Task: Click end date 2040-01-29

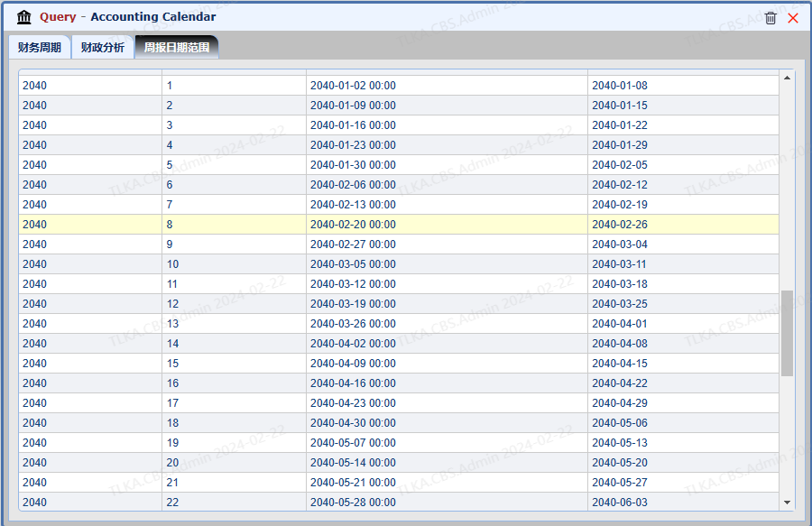Action: click(x=683, y=145)
